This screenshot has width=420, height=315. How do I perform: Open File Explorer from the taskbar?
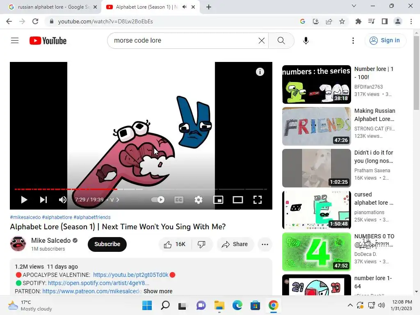pyautogui.click(x=219, y=305)
